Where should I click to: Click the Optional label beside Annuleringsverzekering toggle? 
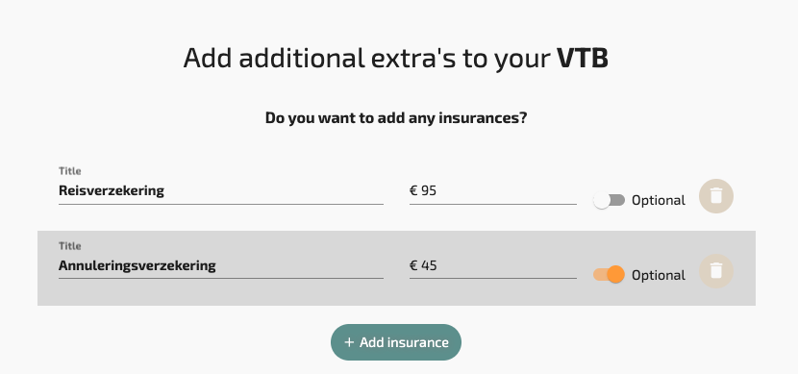click(x=658, y=275)
